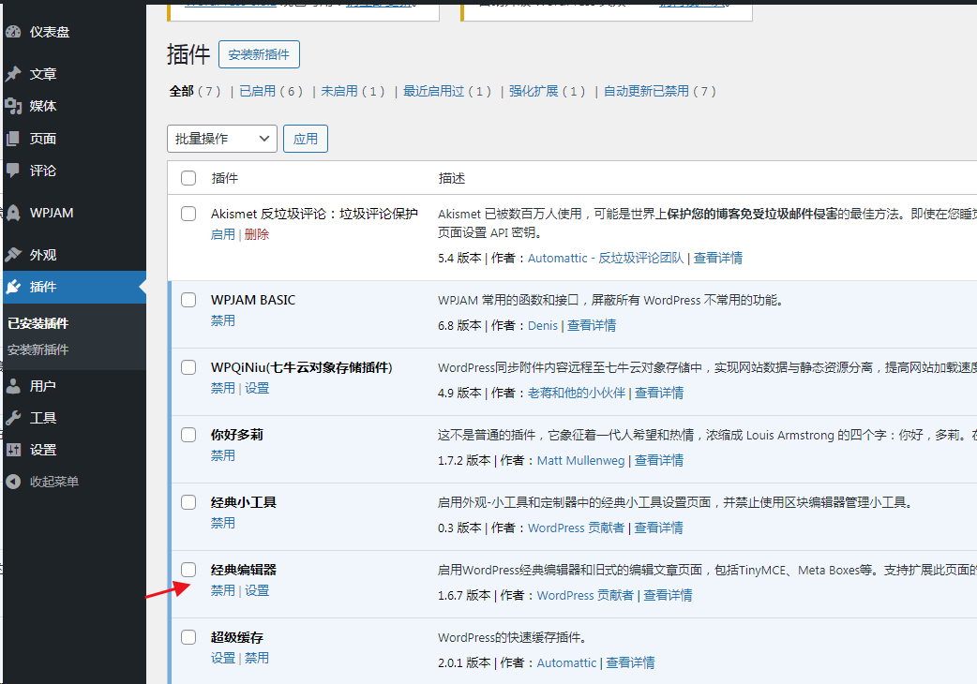This screenshot has width=977, height=684.
Task: Filter plugins by 最近启用过
Action: point(434,92)
